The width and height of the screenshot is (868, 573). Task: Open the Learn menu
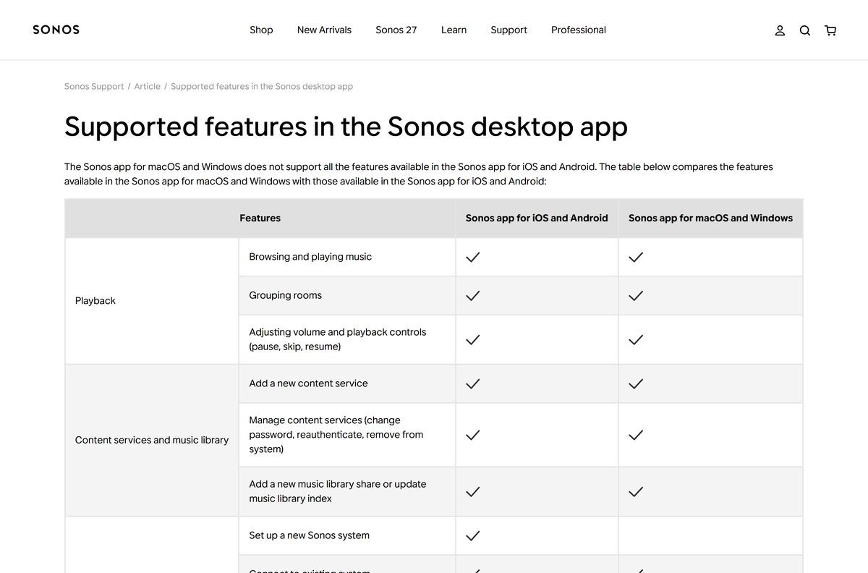tap(454, 30)
